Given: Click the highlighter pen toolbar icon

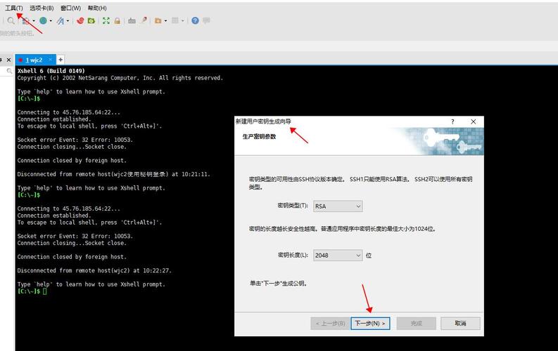Looking at the screenshot, I should point(144,20).
